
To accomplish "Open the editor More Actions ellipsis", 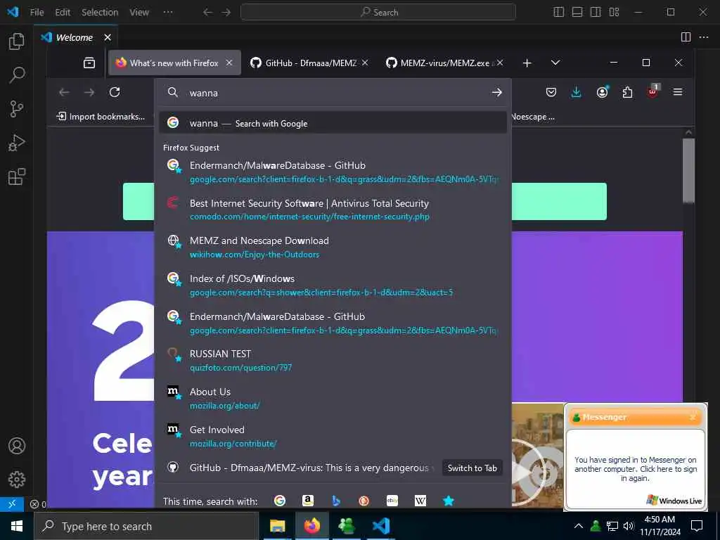I will [x=703, y=37].
